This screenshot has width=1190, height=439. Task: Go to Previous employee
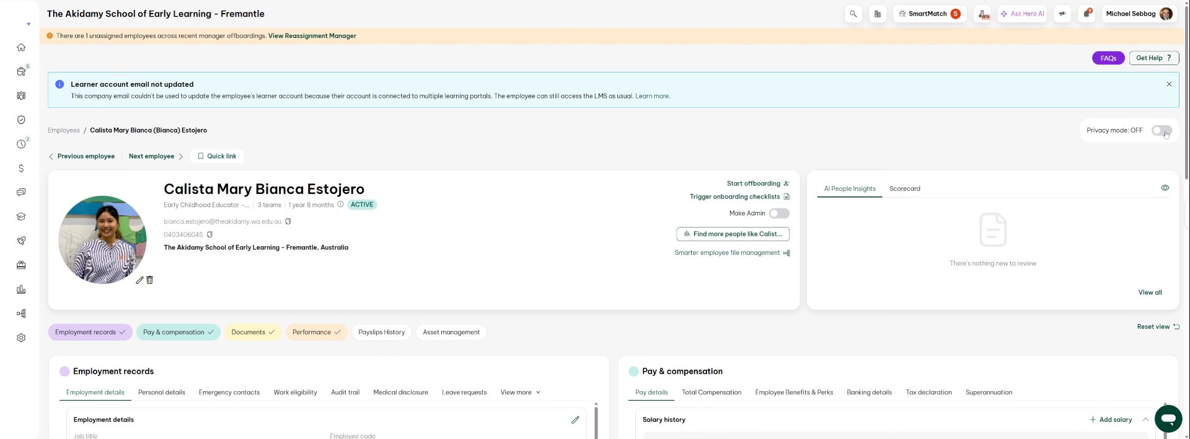coord(82,156)
